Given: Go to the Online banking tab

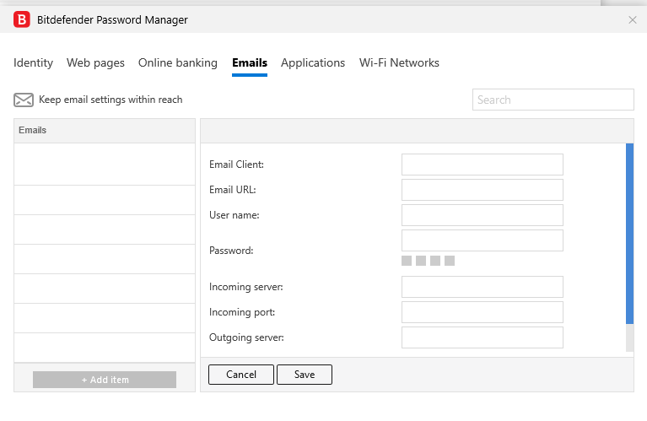Looking at the screenshot, I should point(178,63).
